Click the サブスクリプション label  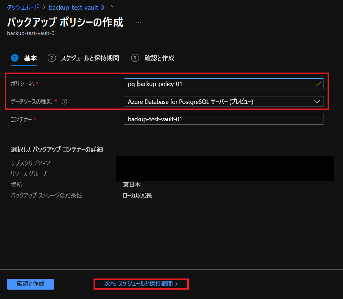pyautogui.click(x=31, y=163)
